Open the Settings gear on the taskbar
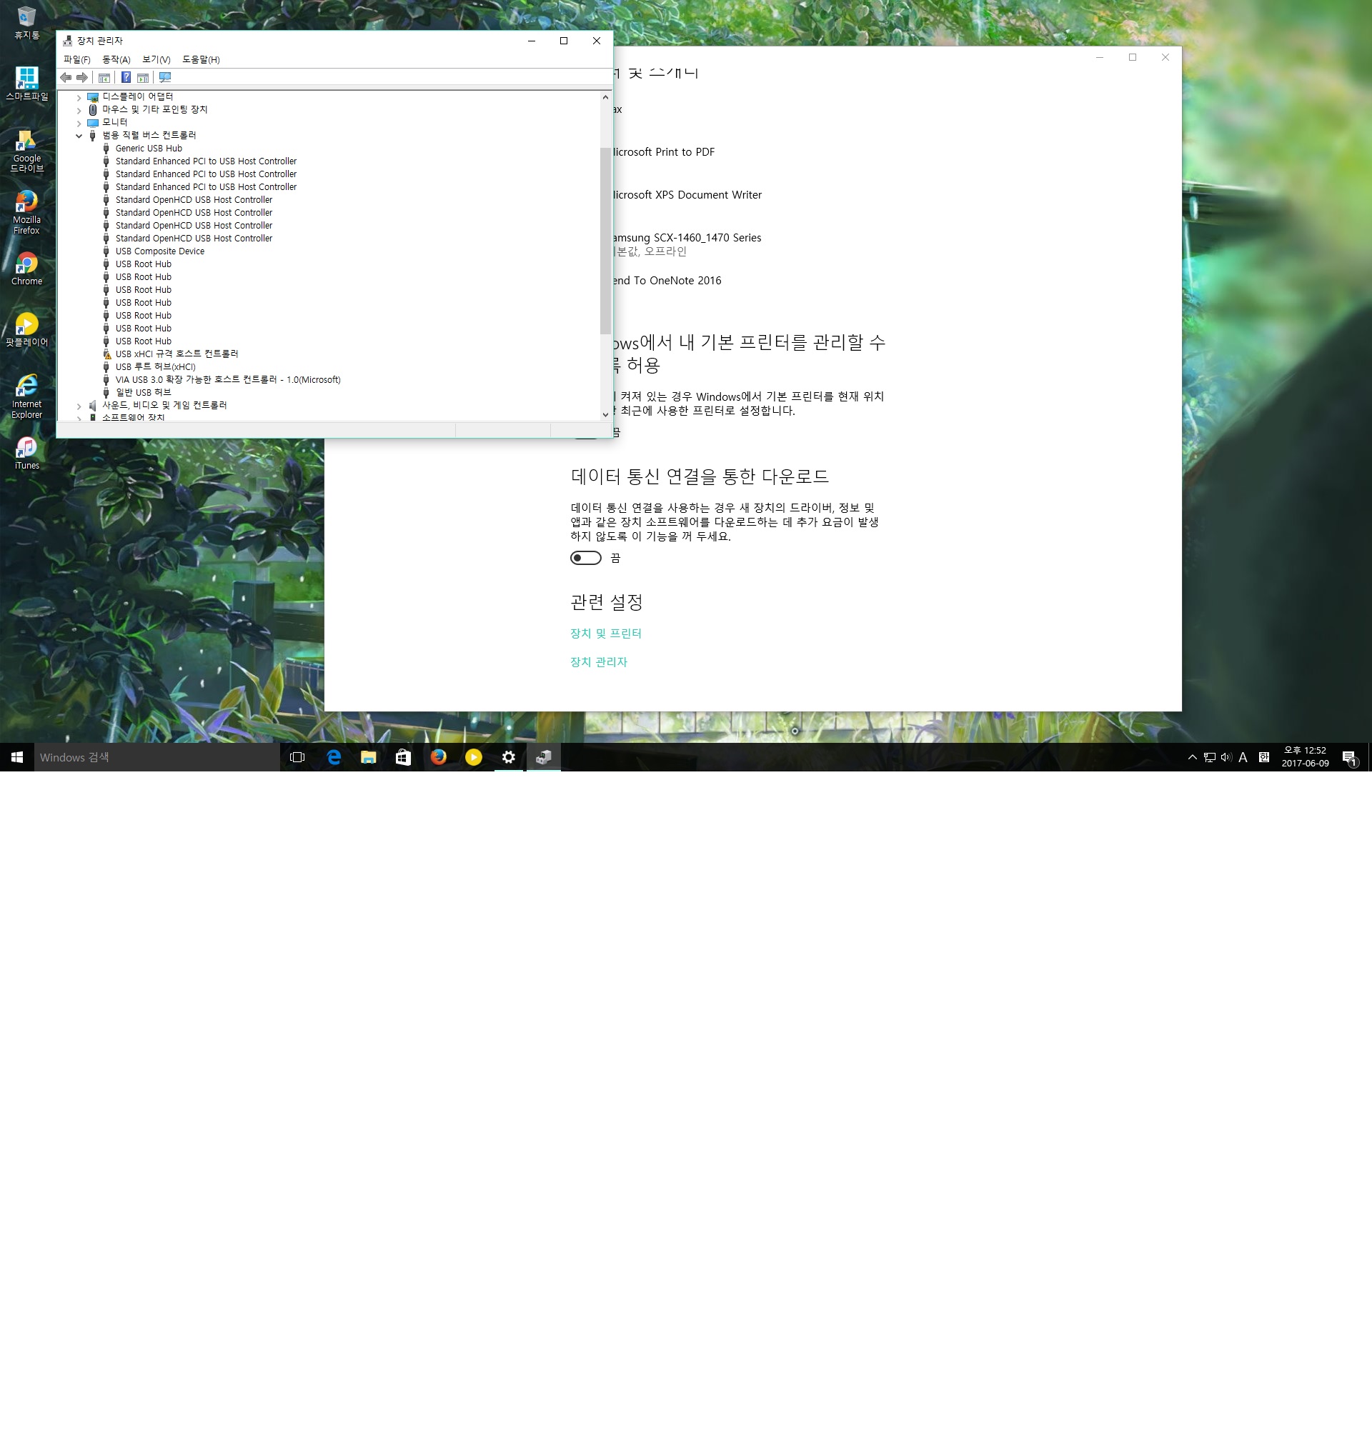The image size is (1372, 1440). pos(509,757)
